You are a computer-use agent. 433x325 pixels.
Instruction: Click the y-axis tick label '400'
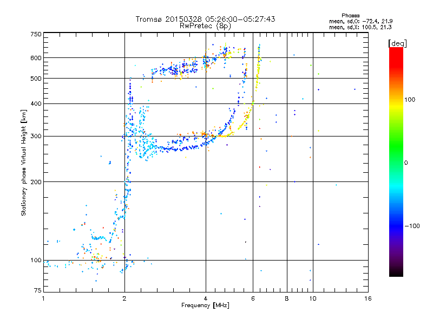click(x=36, y=103)
